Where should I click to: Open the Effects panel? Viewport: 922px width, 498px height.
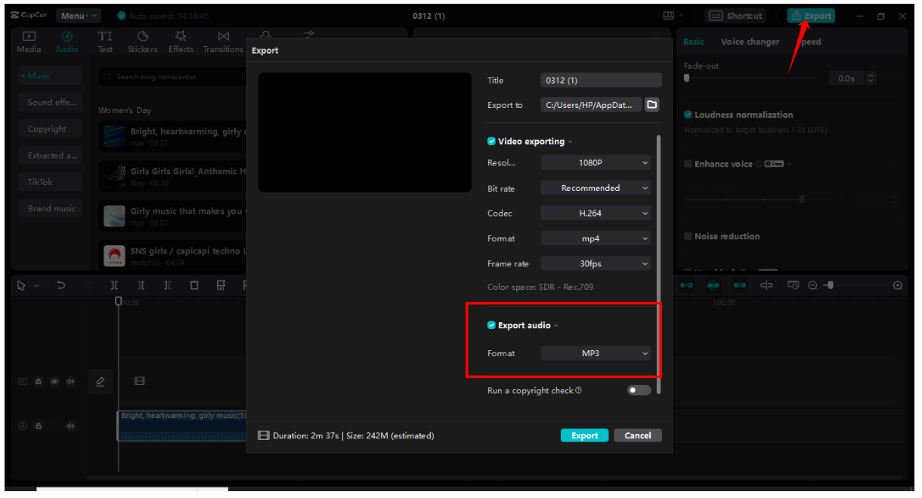181,42
